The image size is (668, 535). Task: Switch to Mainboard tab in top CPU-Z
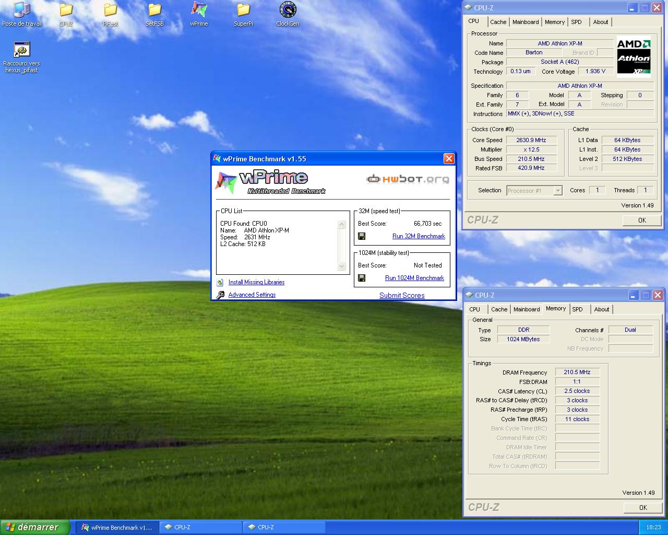[526, 22]
